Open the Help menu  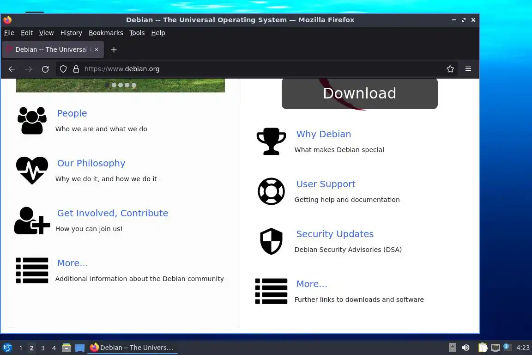point(158,33)
